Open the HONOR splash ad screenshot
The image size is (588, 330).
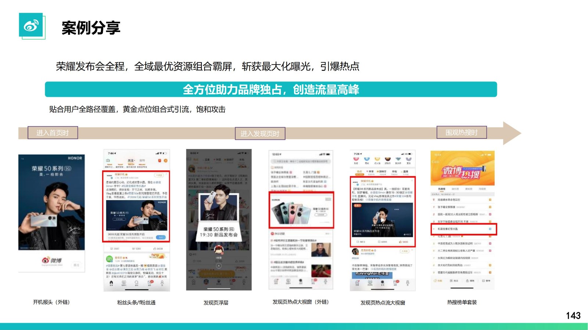(51, 213)
